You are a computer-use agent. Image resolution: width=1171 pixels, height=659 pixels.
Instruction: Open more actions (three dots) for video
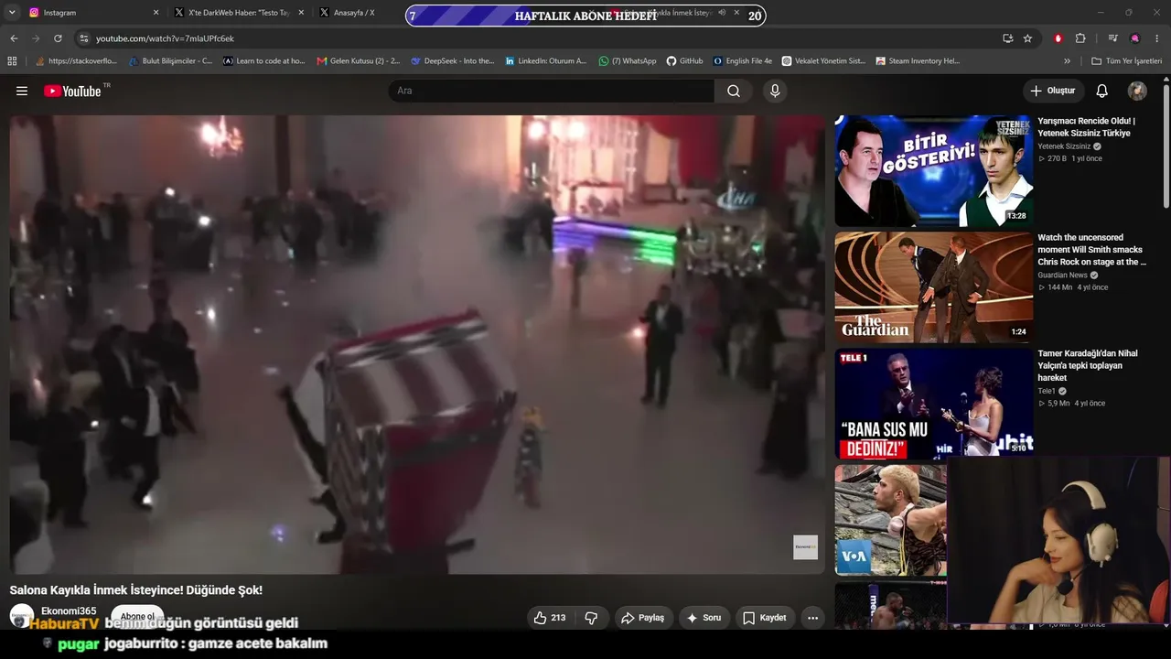point(812,618)
